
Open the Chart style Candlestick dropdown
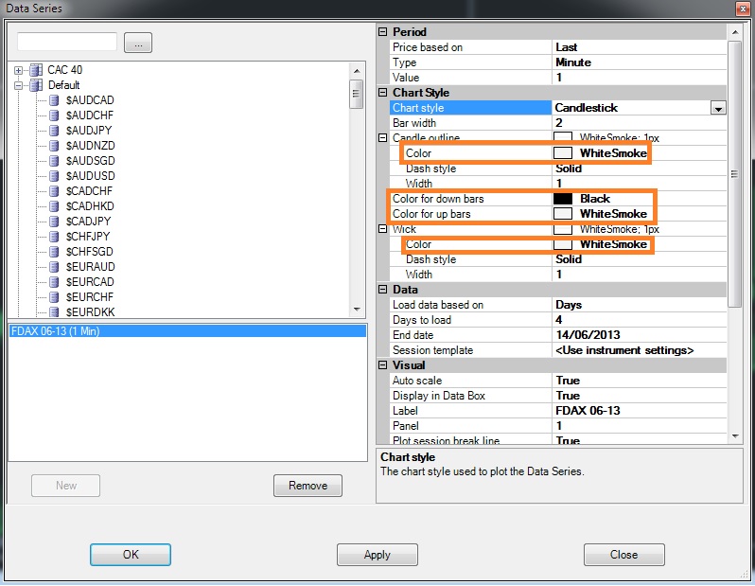(x=718, y=108)
